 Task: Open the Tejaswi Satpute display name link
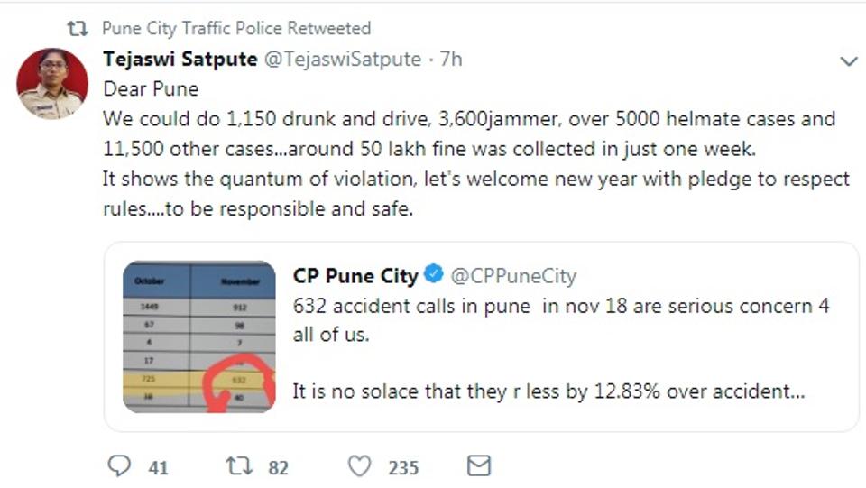pos(179,60)
